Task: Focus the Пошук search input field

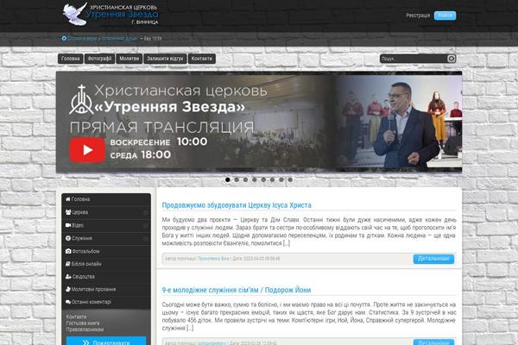Action: [x=414, y=59]
